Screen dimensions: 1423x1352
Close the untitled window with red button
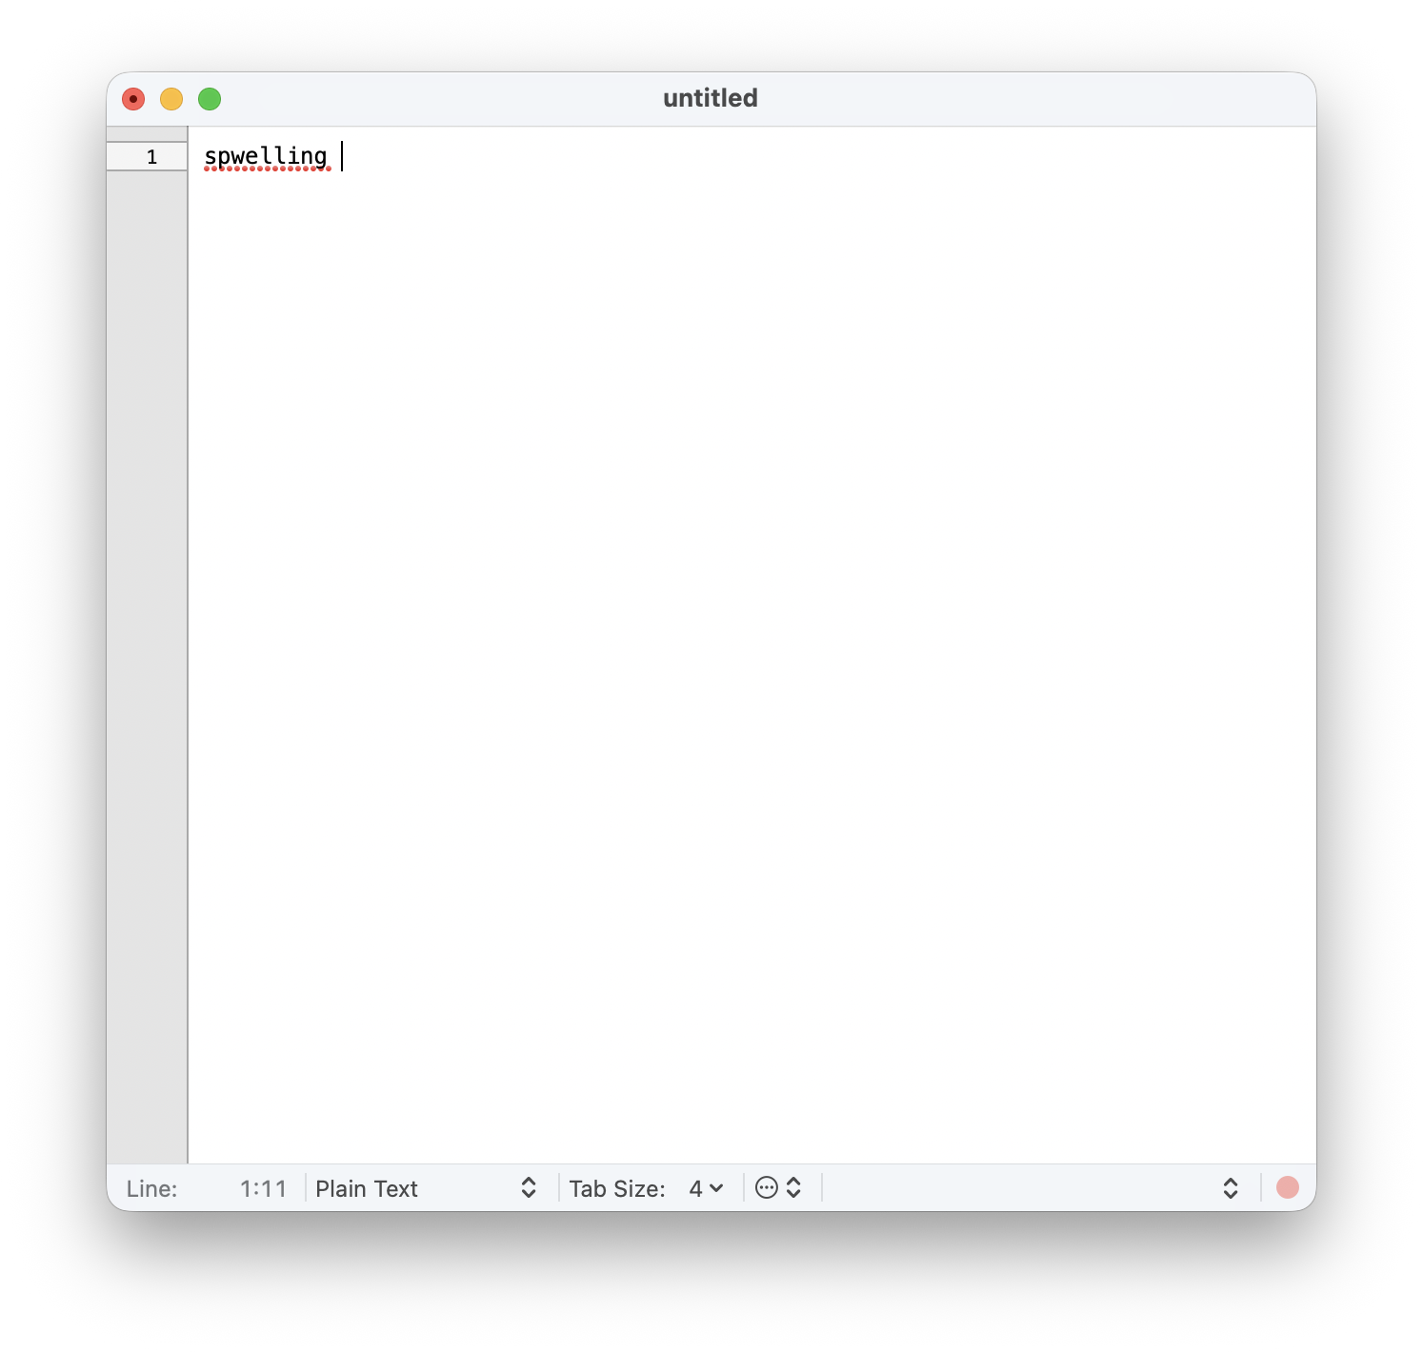click(x=133, y=99)
